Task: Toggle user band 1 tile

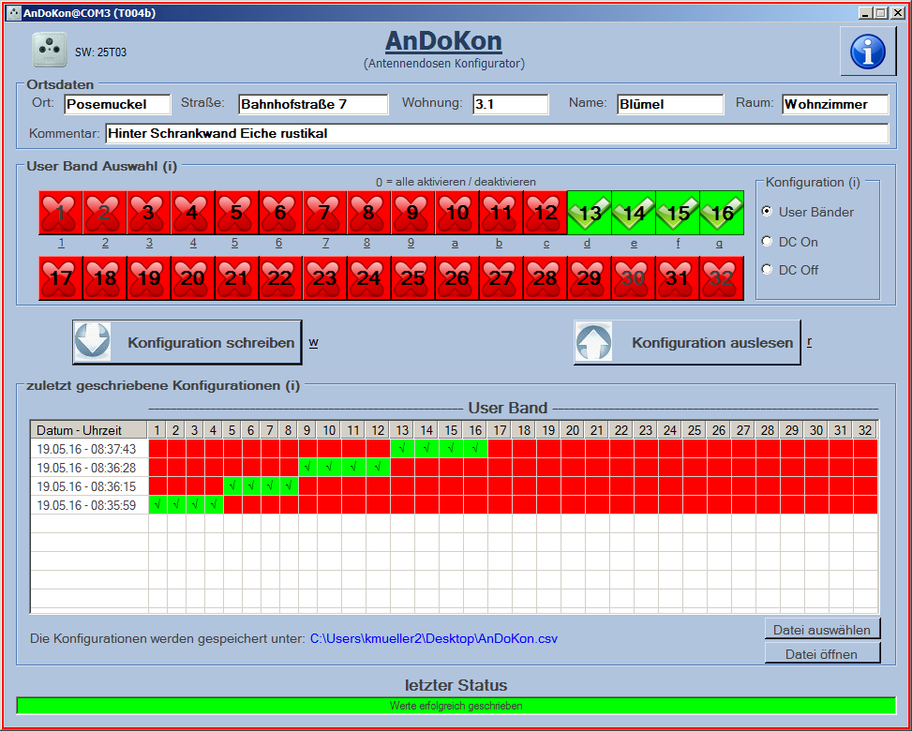Action: 61,213
